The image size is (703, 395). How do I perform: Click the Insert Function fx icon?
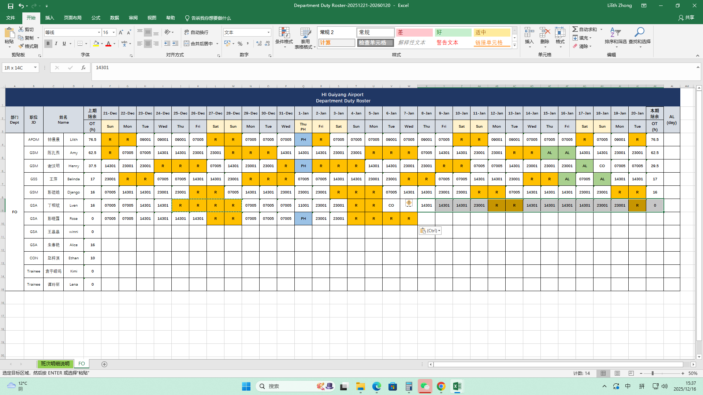(x=83, y=68)
